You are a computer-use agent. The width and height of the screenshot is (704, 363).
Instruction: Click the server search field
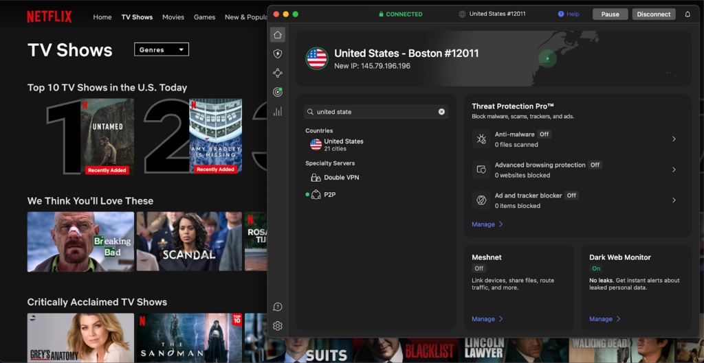click(376, 112)
